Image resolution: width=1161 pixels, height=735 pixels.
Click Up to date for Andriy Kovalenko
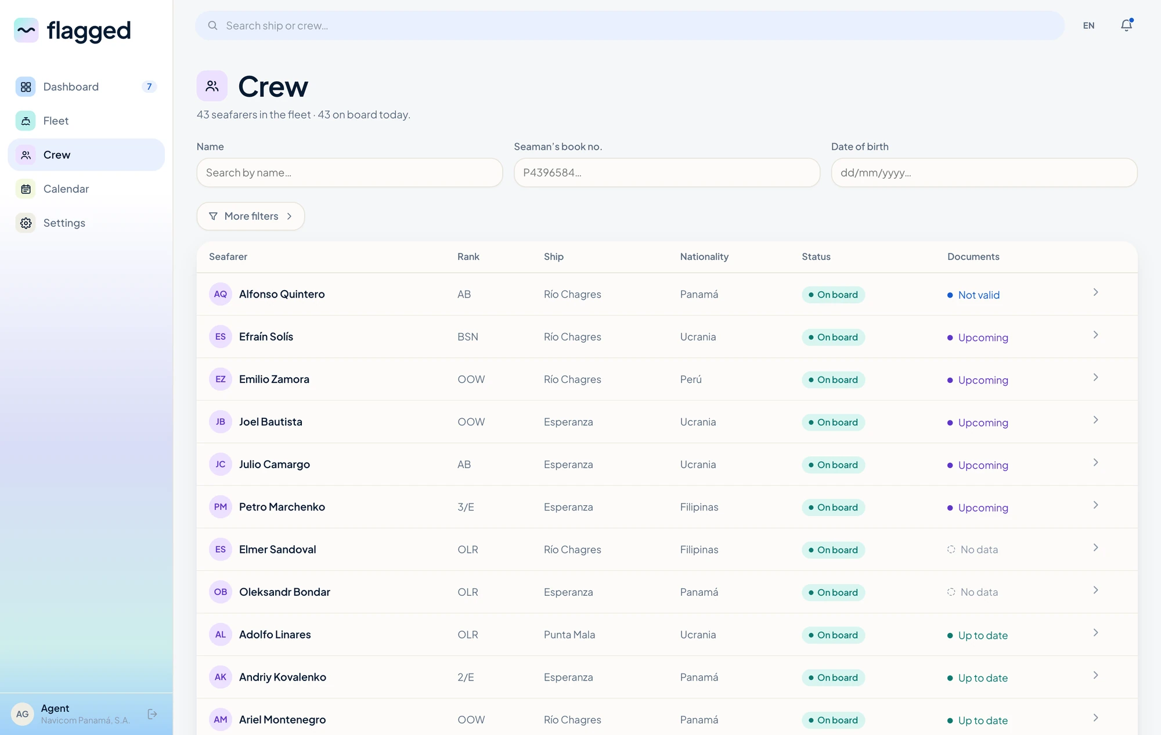[x=978, y=678]
